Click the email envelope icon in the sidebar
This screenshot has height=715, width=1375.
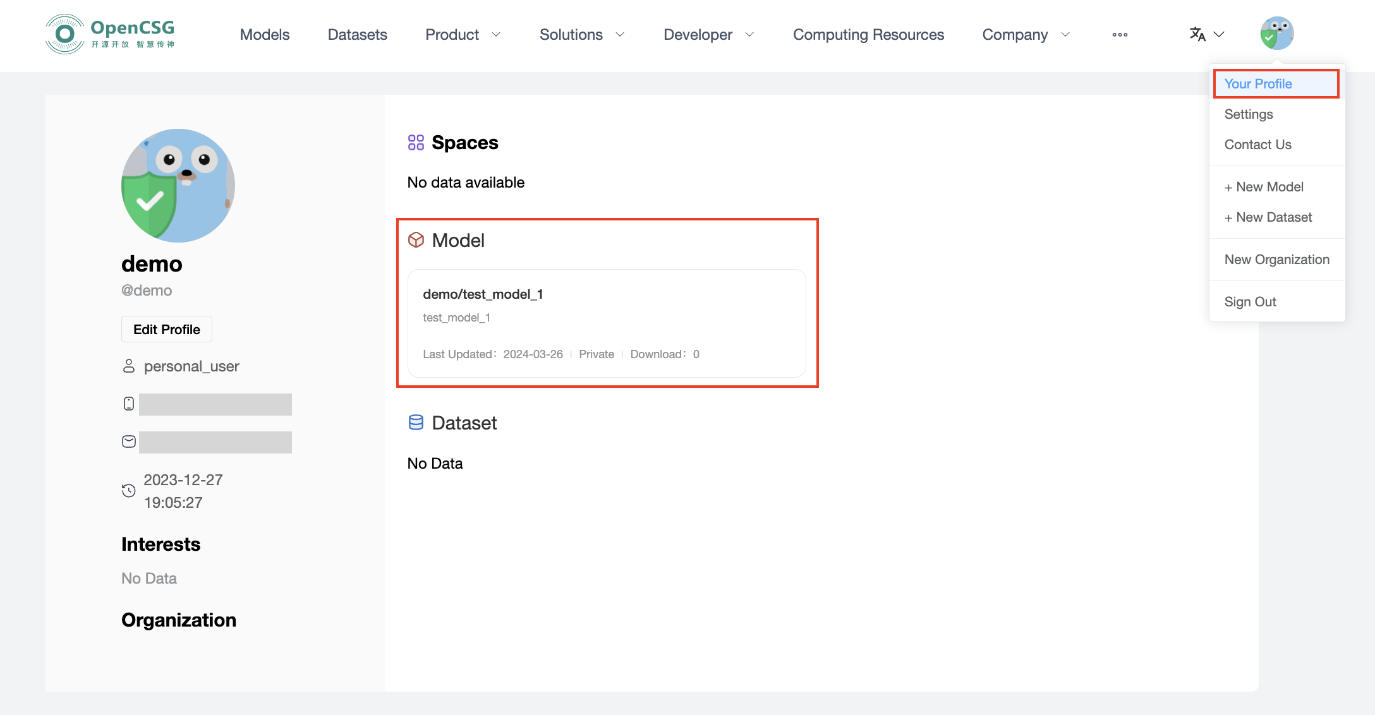tap(128, 442)
